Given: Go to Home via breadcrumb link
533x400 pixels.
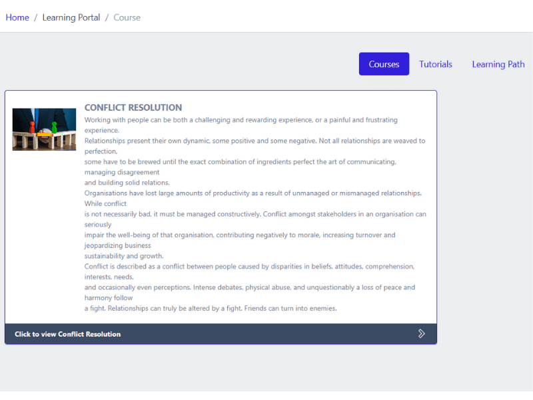Looking at the screenshot, I should click(17, 17).
